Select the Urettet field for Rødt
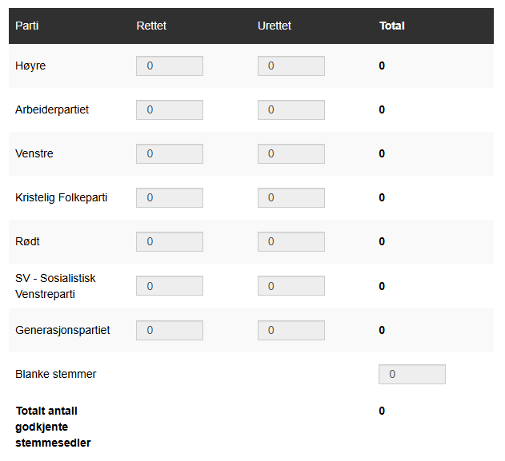 point(291,242)
